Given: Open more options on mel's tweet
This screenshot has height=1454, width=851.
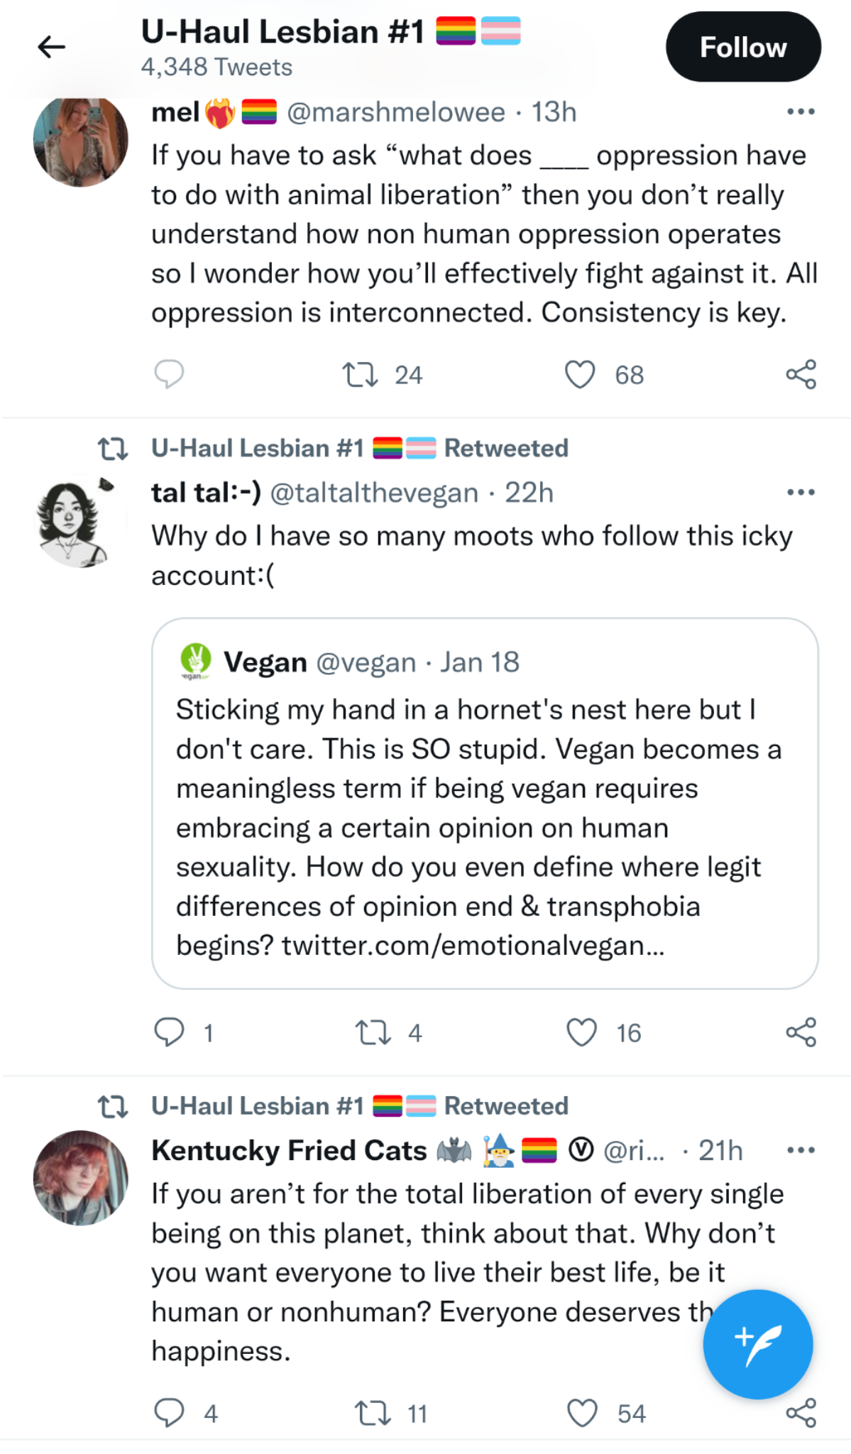Looking at the screenshot, I should [x=801, y=111].
